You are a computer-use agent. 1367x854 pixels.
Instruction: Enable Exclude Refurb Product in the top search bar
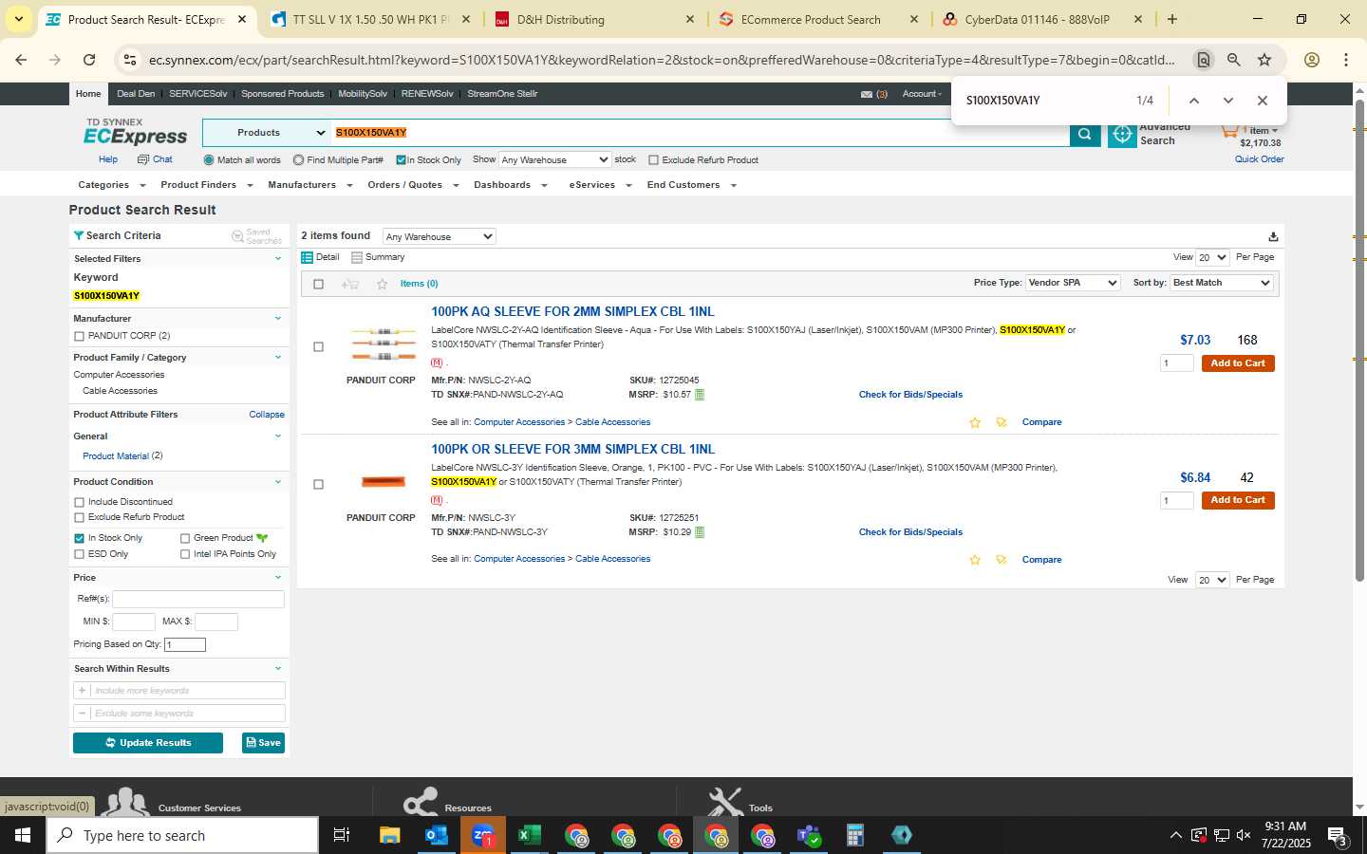click(653, 160)
